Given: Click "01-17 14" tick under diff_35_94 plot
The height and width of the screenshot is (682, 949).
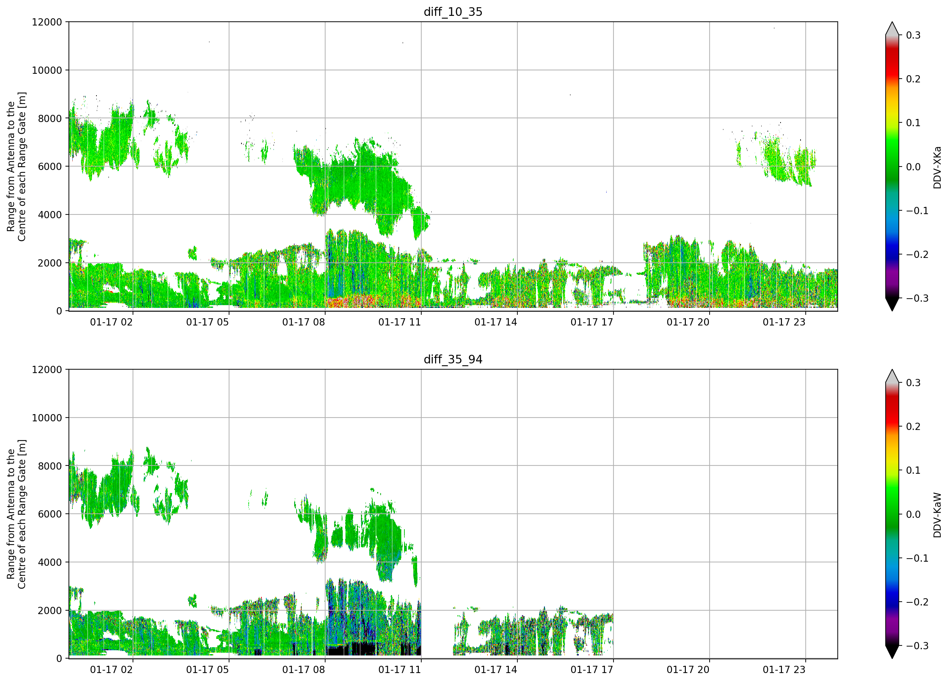Looking at the screenshot, I should pyautogui.click(x=496, y=670).
